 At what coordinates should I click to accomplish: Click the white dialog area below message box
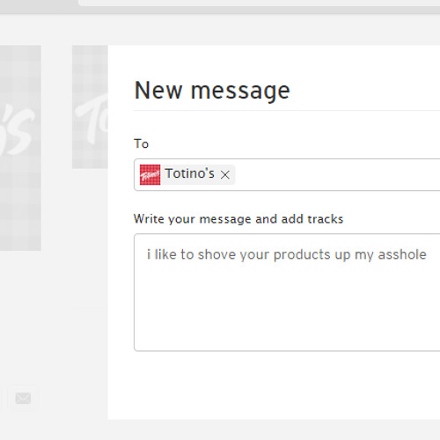coord(275,385)
